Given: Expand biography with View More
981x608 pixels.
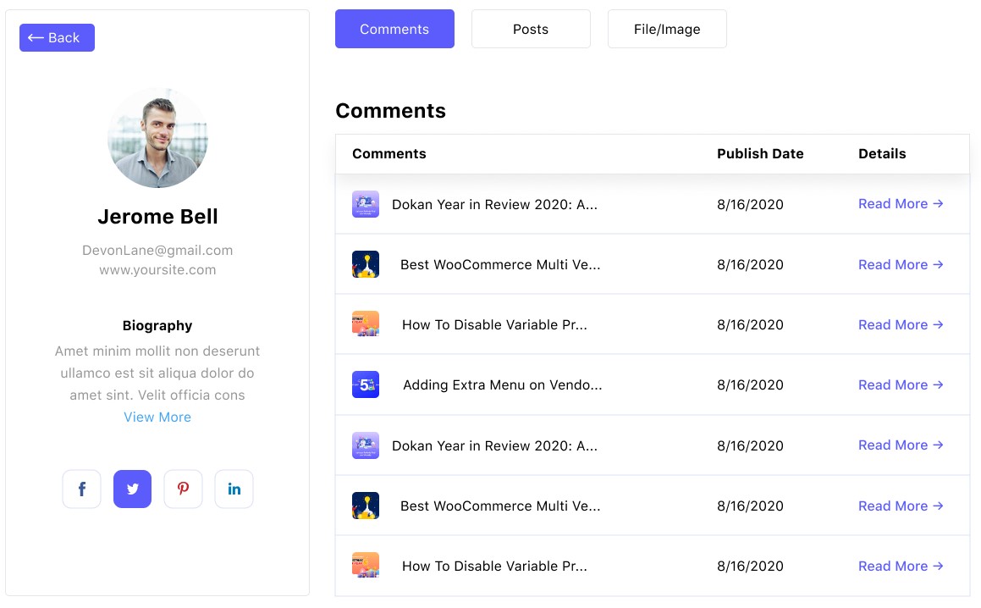Looking at the screenshot, I should (157, 417).
